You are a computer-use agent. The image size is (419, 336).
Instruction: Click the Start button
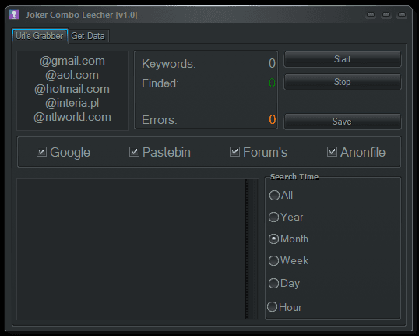click(343, 59)
